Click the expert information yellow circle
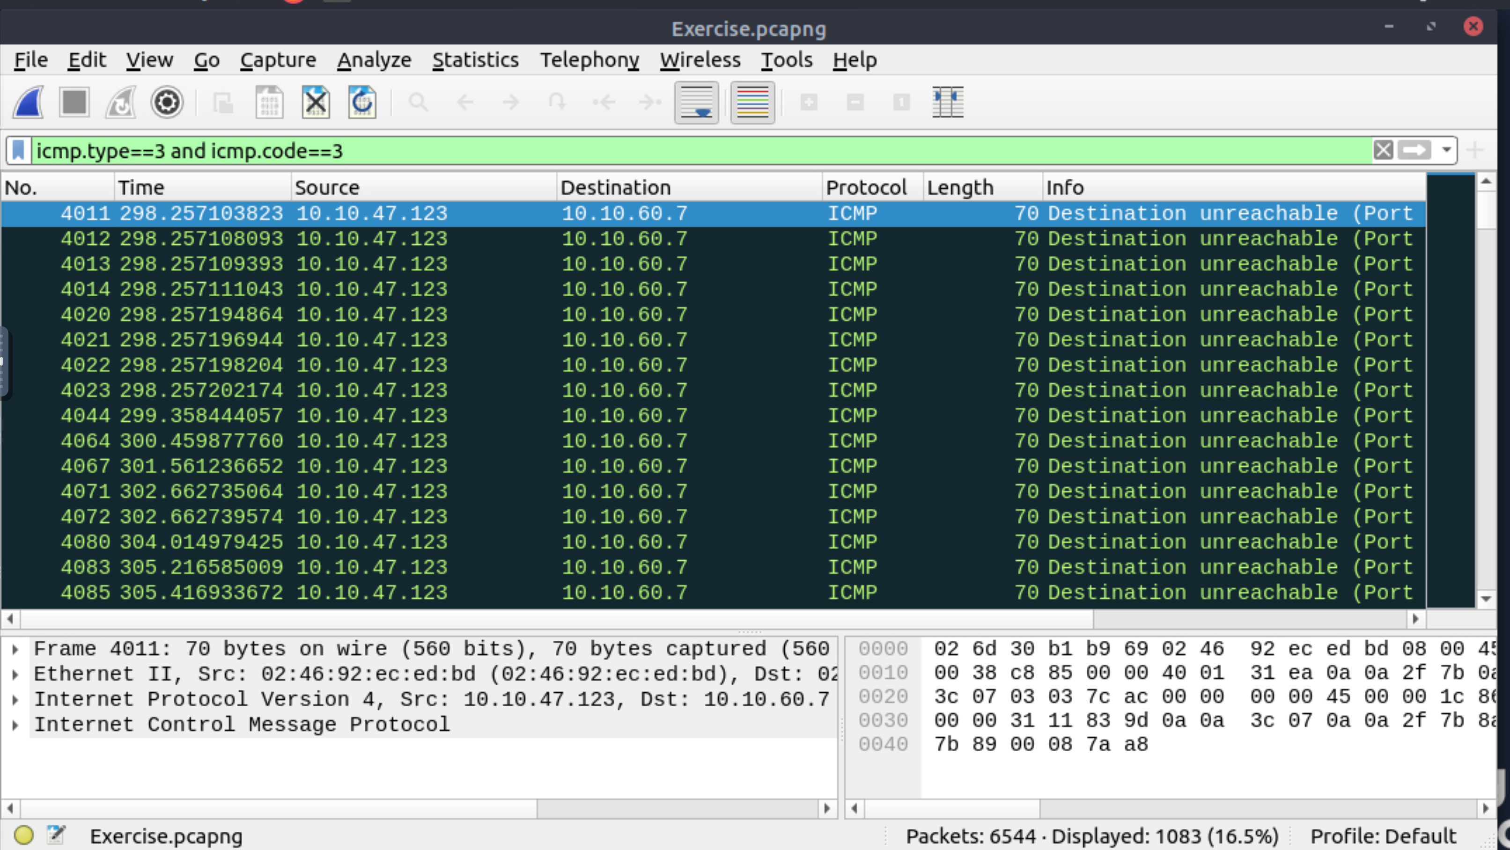1510x850 pixels. click(x=23, y=835)
